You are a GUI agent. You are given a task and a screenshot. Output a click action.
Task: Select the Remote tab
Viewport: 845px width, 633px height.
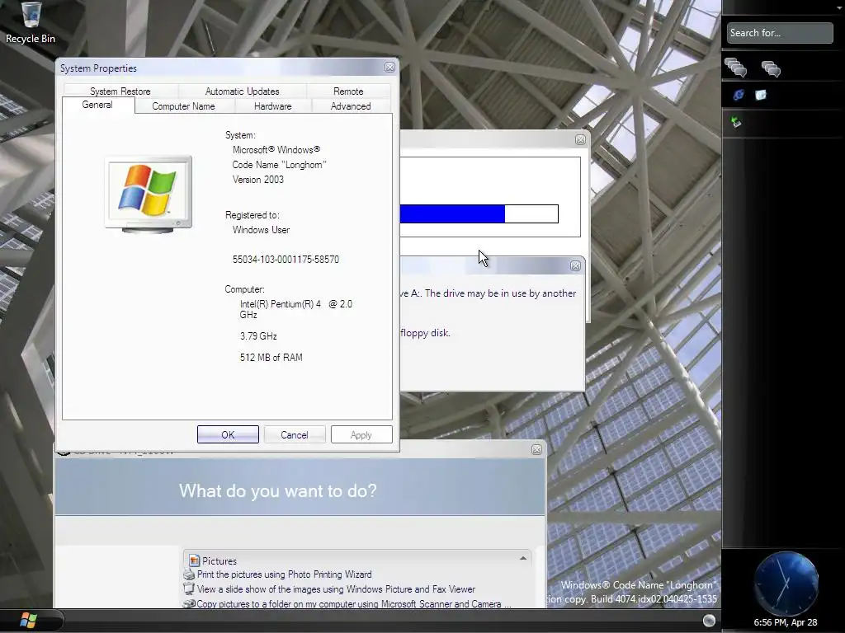pos(348,91)
